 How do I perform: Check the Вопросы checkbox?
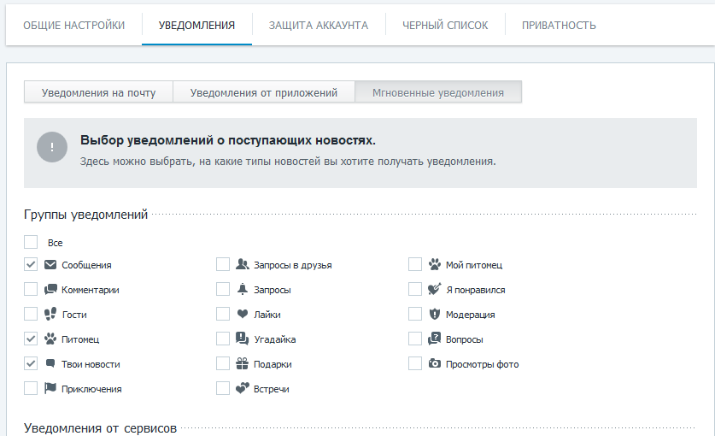[415, 339]
